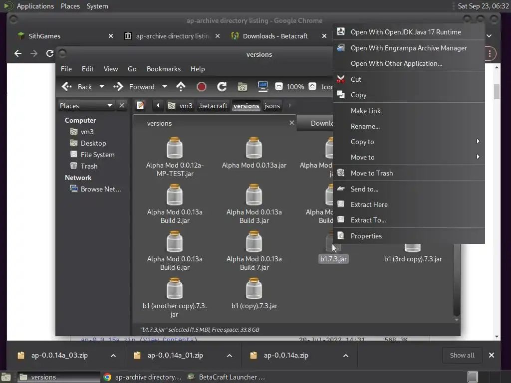Select Copy from context menu
The height and width of the screenshot is (383, 511).
409,95
